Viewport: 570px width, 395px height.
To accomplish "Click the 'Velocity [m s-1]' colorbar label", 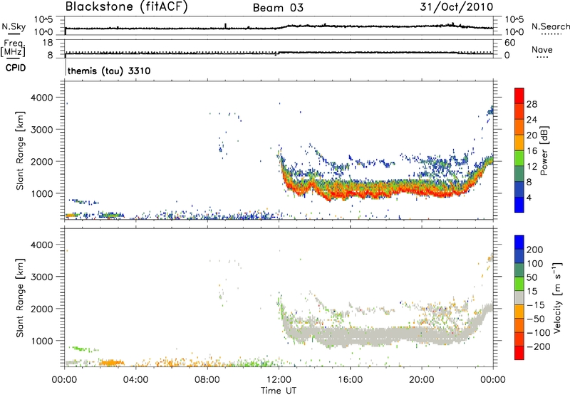I will (x=557, y=297).
